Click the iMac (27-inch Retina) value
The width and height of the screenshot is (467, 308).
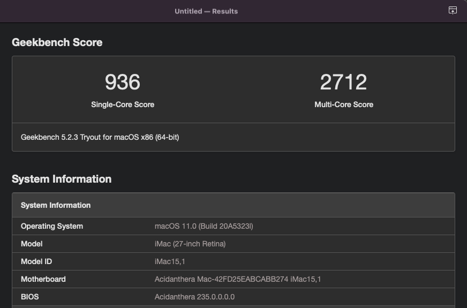190,244
